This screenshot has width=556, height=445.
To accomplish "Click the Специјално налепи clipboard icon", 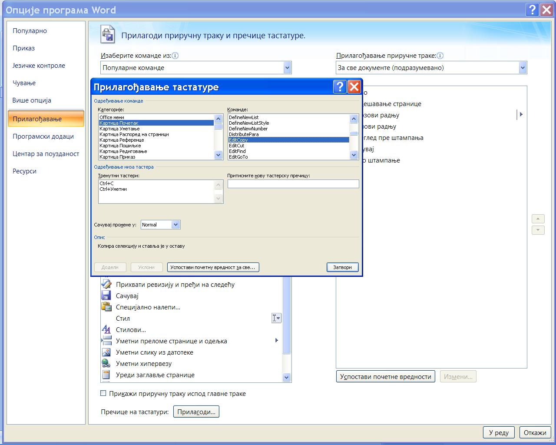I will 106,307.
